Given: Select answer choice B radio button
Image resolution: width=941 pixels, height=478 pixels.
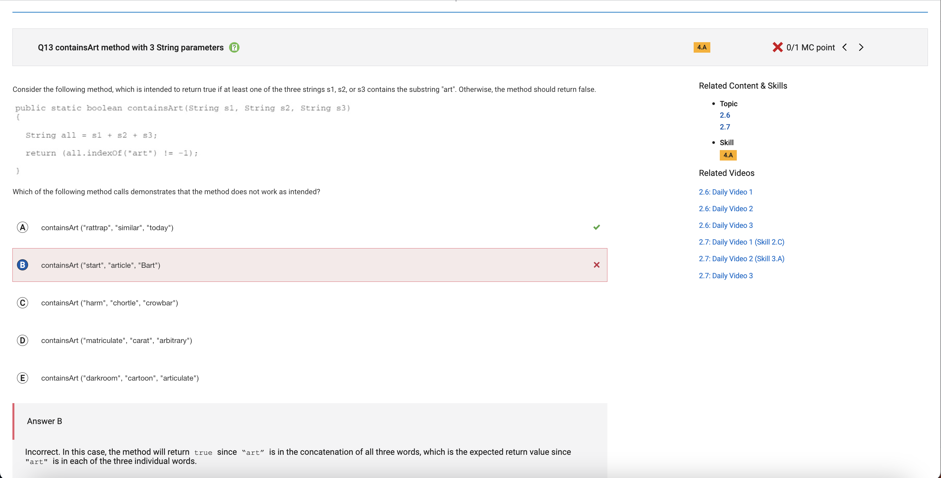Looking at the screenshot, I should point(23,265).
